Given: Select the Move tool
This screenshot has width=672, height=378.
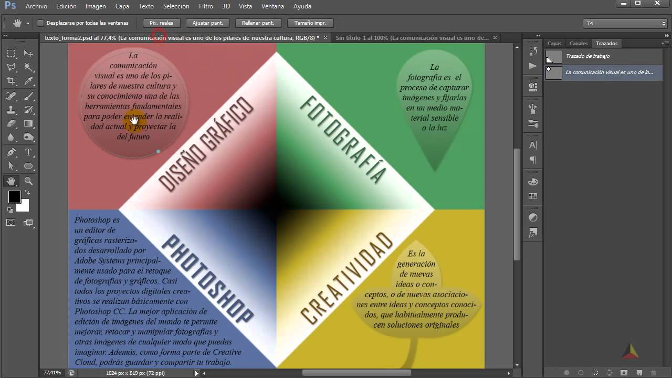Looking at the screenshot, I should [28, 54].
